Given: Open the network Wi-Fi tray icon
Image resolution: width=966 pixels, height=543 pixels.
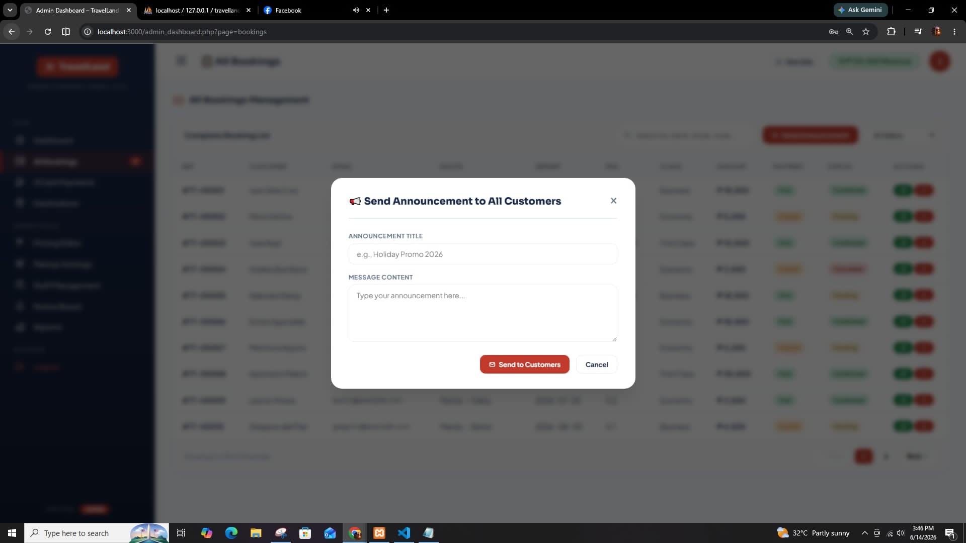Looking at the screenshot, I should (890, 533).
